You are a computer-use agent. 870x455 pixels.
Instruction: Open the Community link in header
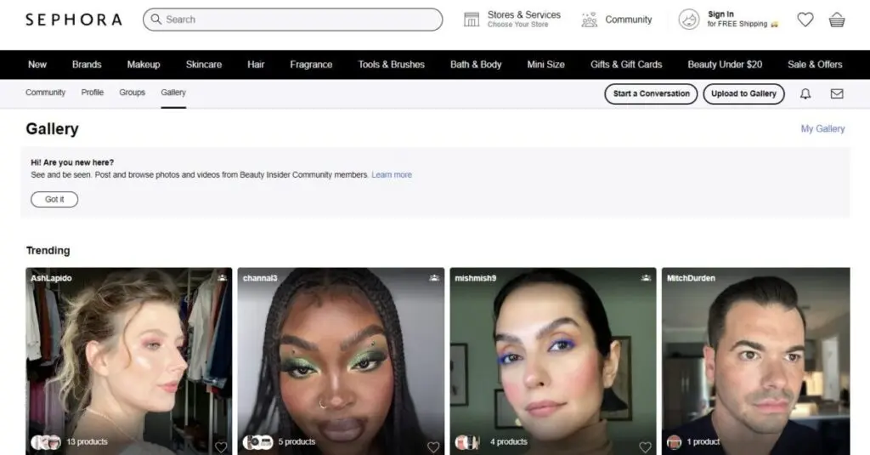(628, 20)
